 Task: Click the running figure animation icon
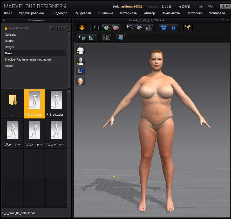(x=188, y=28)
